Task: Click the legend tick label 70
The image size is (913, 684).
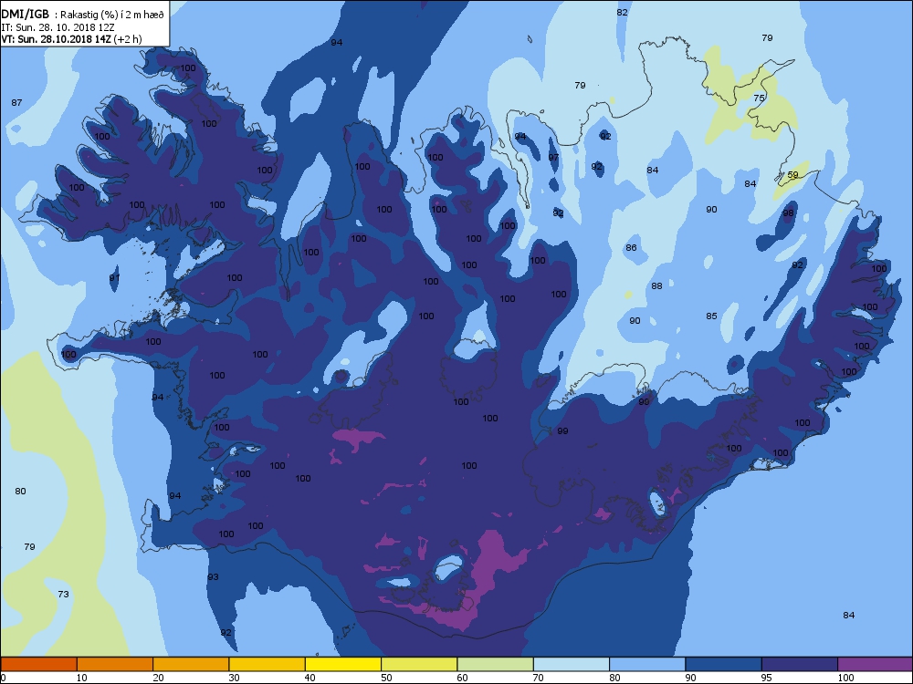Action: [539, 678]
